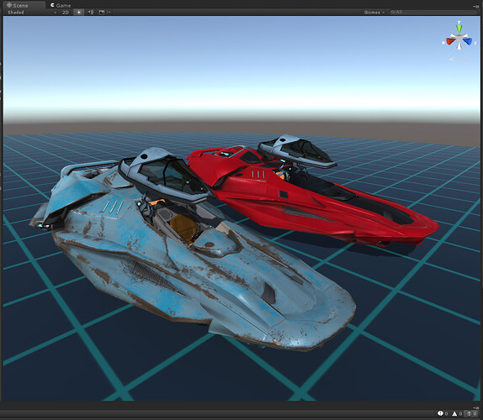483x420 pixels.
Task: Click the scene search All field
Action: pos(433,12)
